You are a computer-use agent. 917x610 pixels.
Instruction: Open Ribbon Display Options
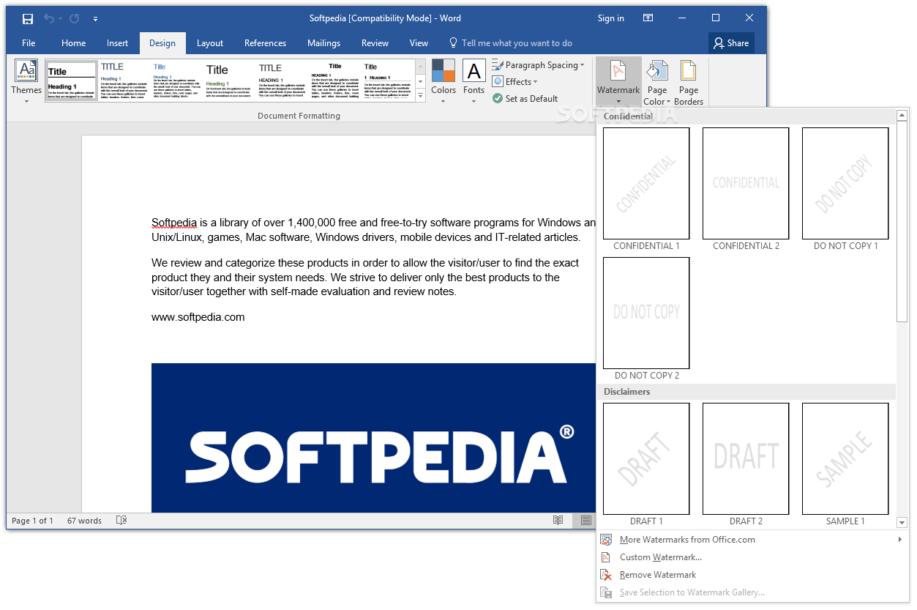(x=648, y=18)
